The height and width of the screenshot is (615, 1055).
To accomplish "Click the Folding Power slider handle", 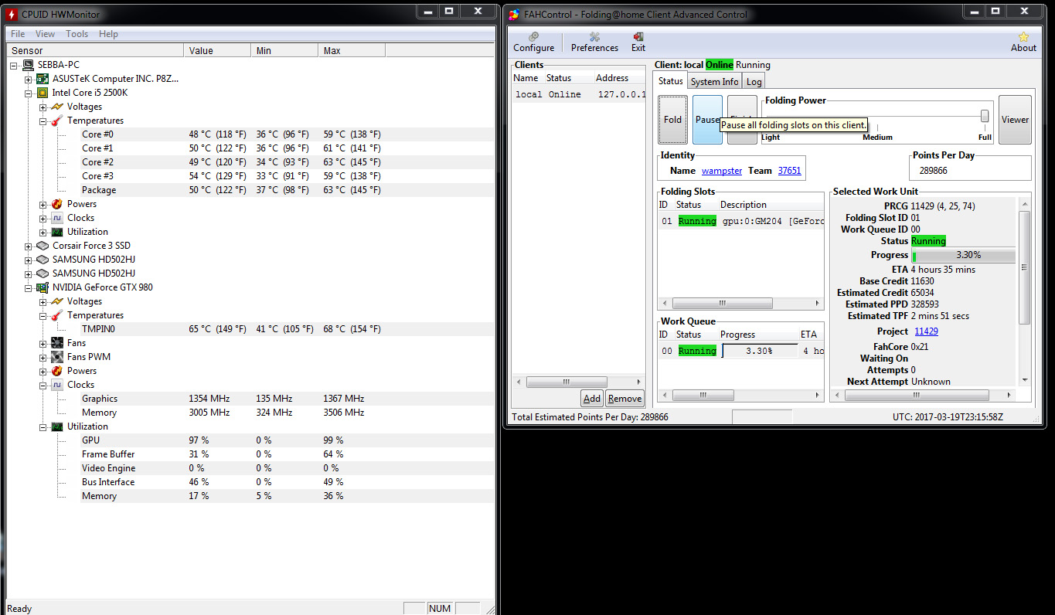I will [985, 116].
